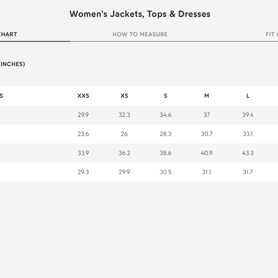The height and width of the screenshot is (278, 278).
Task: Click the XXS size column header
Action: click(83, 96)
